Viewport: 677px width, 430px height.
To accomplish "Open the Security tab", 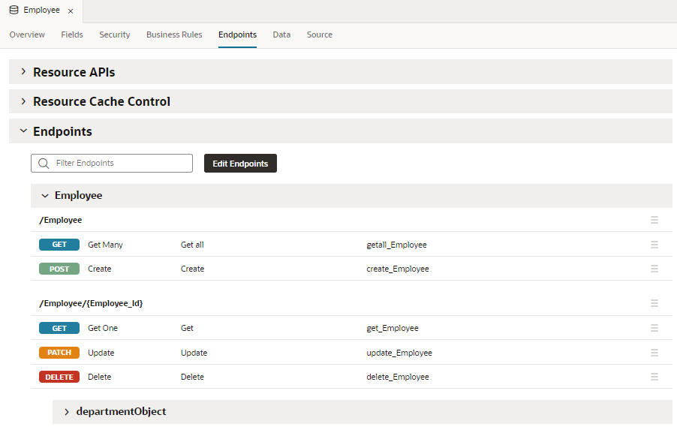I will point(114,35).
